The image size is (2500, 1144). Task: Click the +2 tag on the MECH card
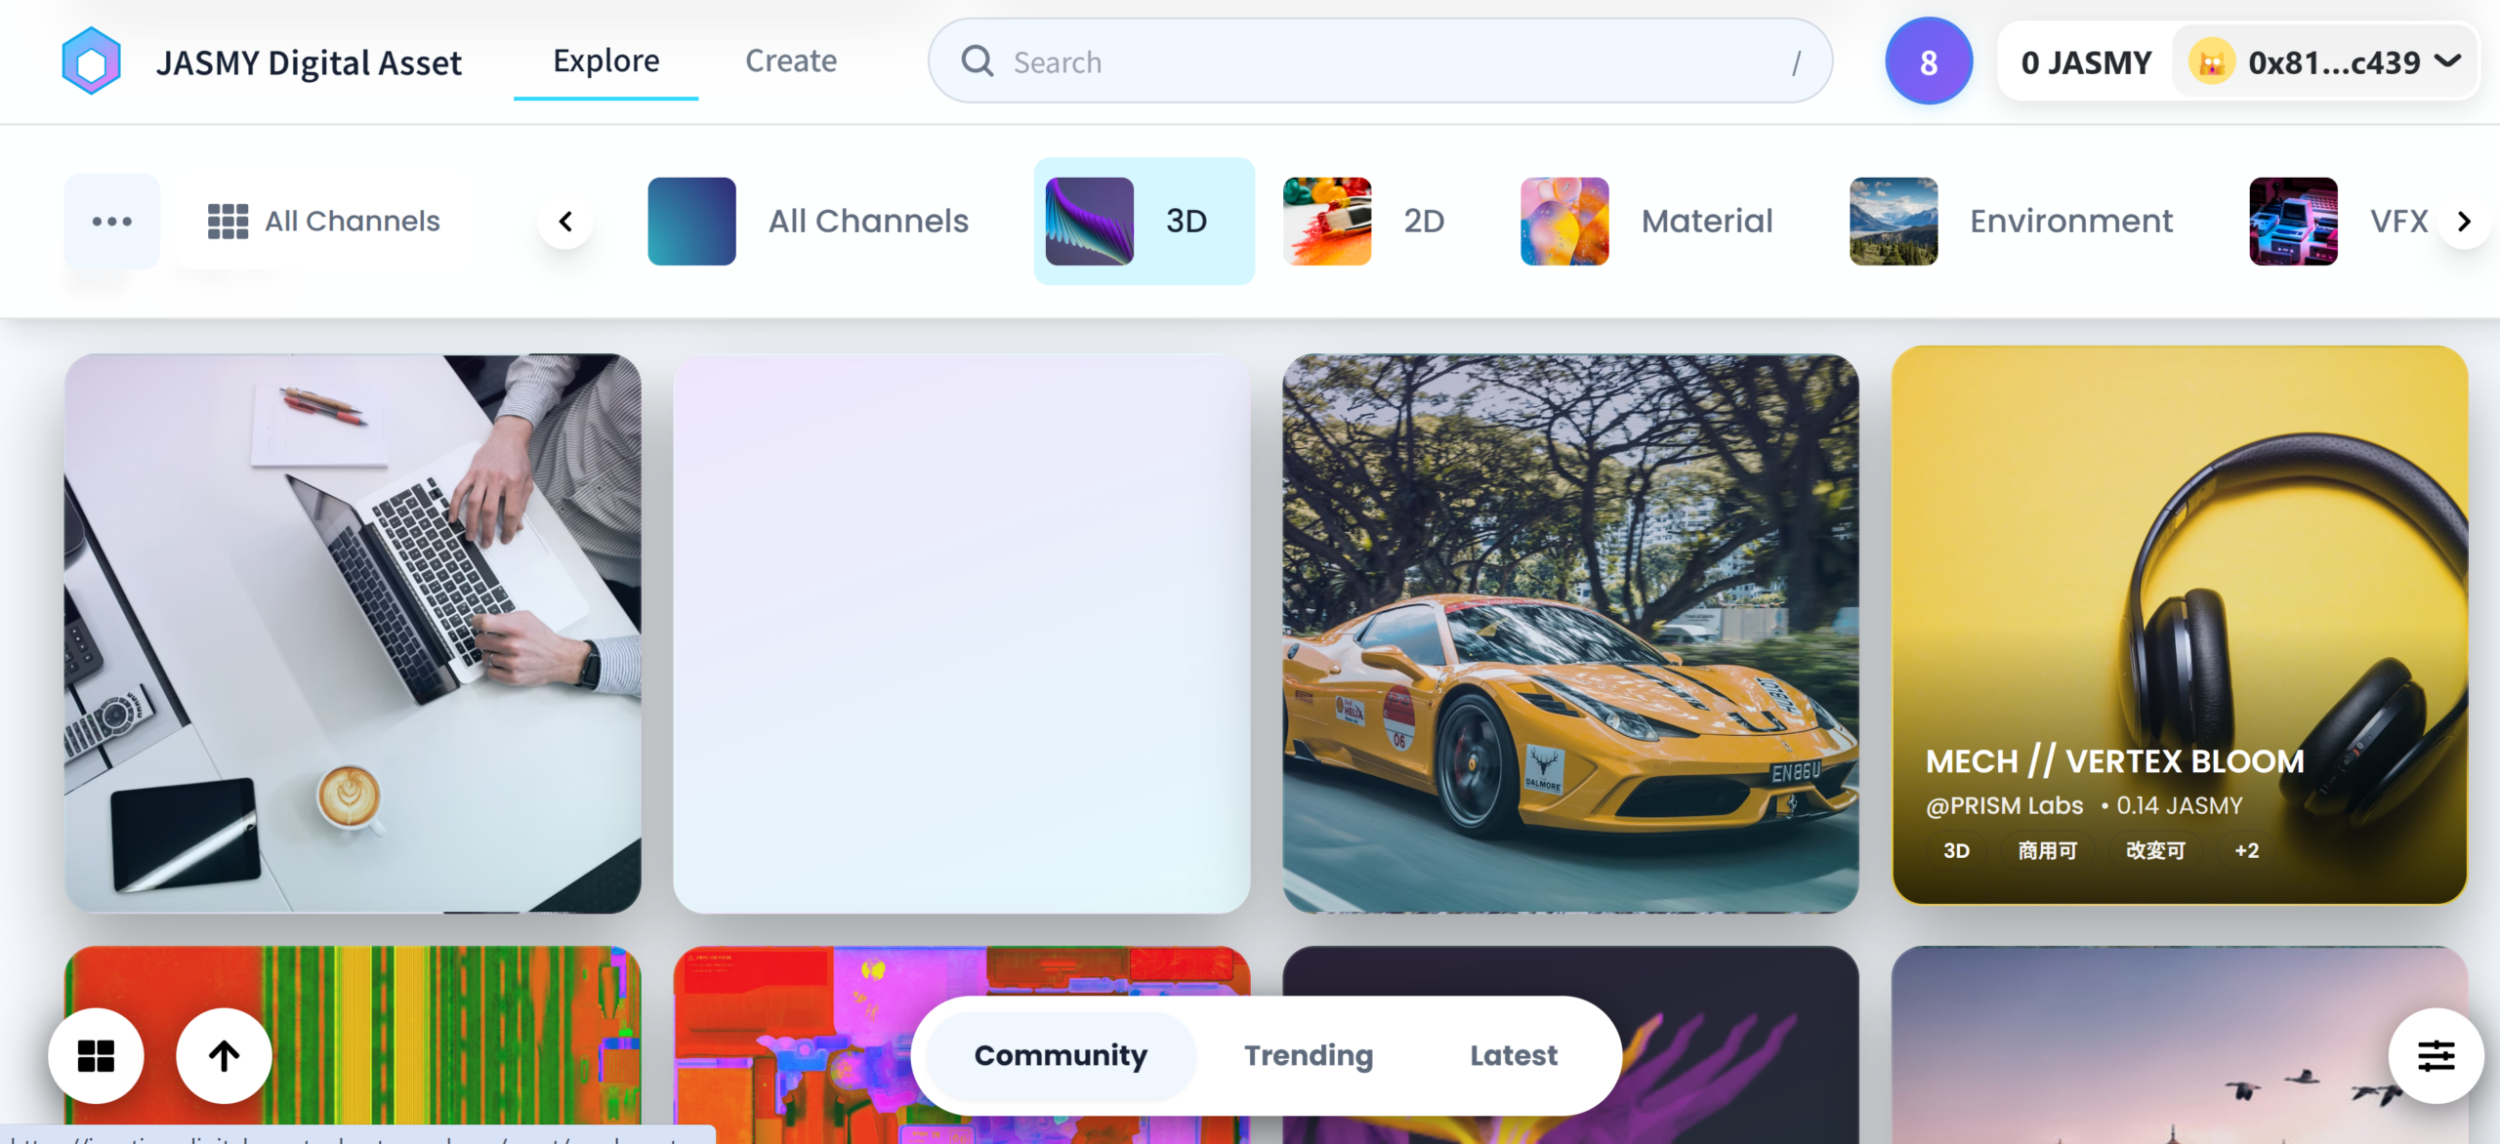[2246, 850]
